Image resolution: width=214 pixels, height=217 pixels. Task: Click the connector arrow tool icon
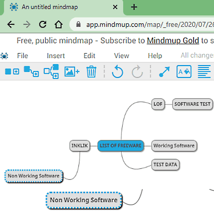click(165, 72)
